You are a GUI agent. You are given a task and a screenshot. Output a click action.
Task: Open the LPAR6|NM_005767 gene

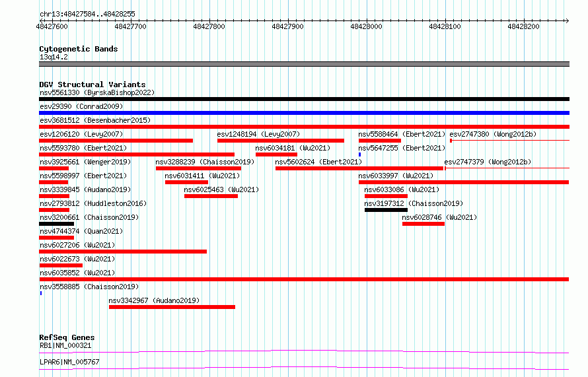pyautogui.click(x=69, y=362)
